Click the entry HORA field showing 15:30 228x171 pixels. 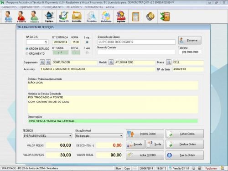76,42
